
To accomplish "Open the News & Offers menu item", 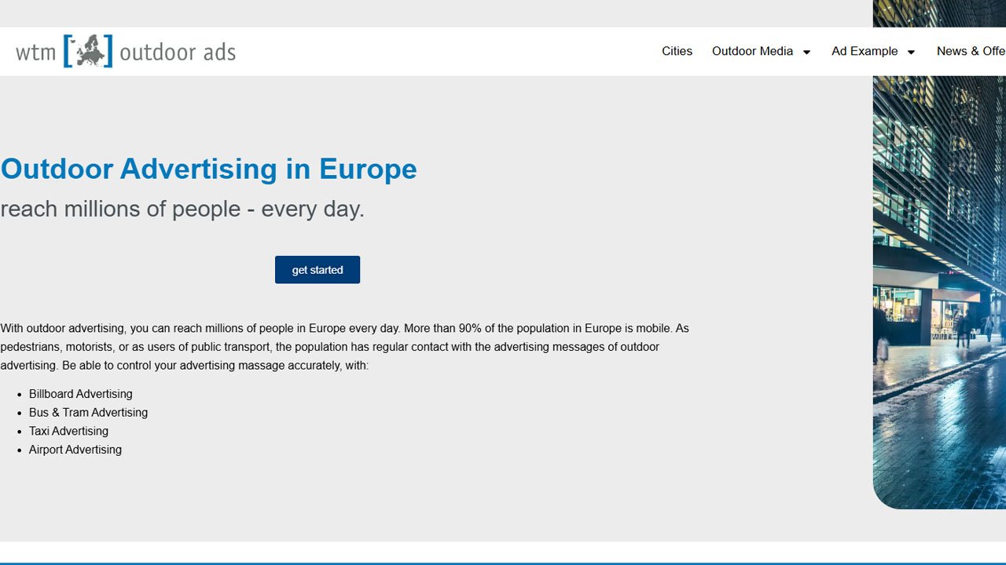I will click(971, 51).
